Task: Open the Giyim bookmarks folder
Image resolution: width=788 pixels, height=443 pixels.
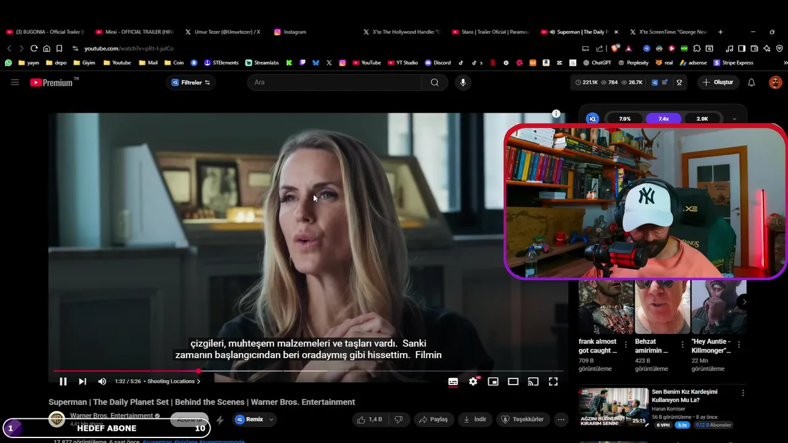Action: [84, 63]
